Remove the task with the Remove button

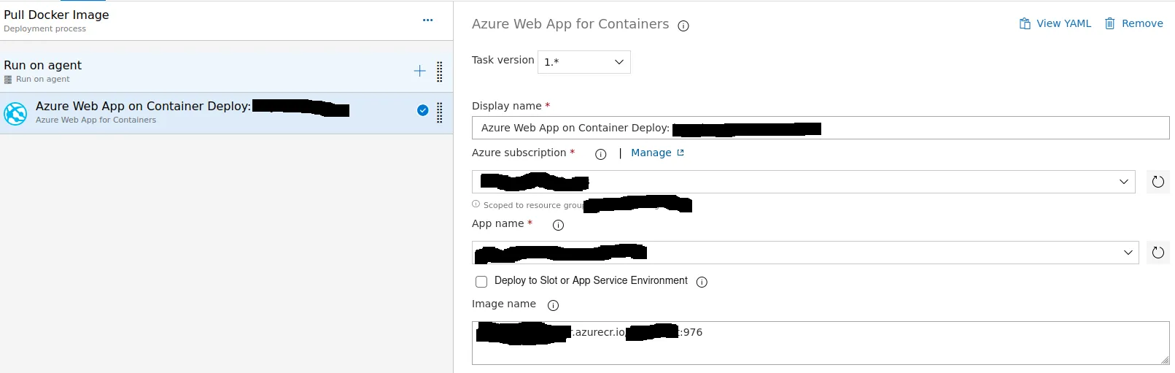(1133, 23)
